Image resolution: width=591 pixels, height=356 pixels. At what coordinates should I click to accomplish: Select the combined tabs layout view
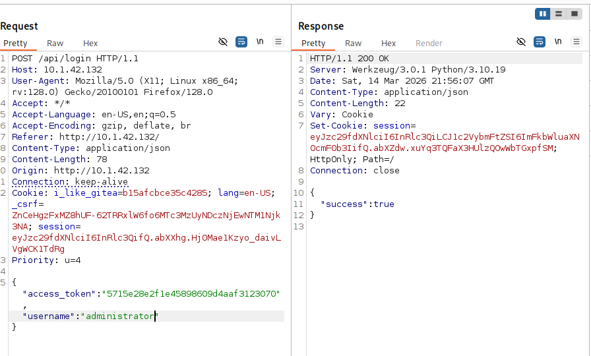click(575, 13)
